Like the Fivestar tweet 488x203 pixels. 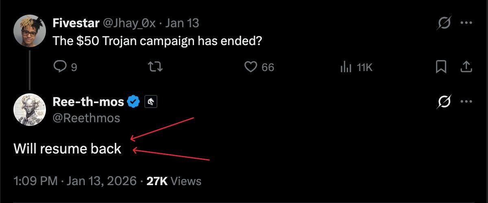pos(251,67)
